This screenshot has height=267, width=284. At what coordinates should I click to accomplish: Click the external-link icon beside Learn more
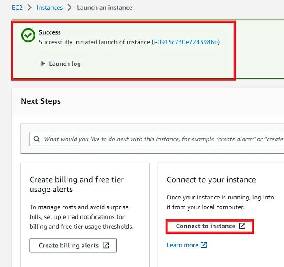[204, 245]
